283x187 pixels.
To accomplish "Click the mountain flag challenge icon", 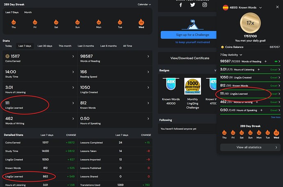I will 193,25.
